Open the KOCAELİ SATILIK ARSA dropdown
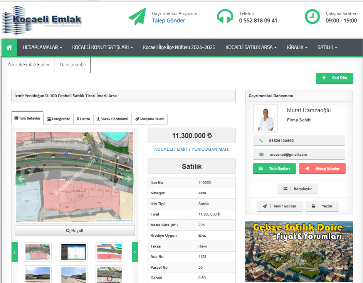The width and height of the screenshot is (363, 283). pos(251,47)
